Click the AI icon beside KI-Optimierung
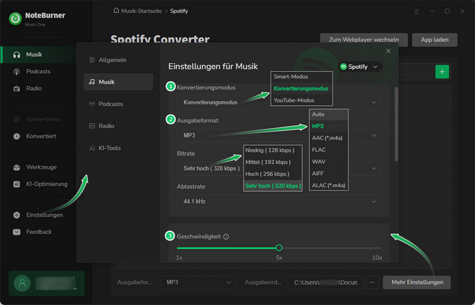Viewport: 475px width, 305px height. click(x=17, y=184)
